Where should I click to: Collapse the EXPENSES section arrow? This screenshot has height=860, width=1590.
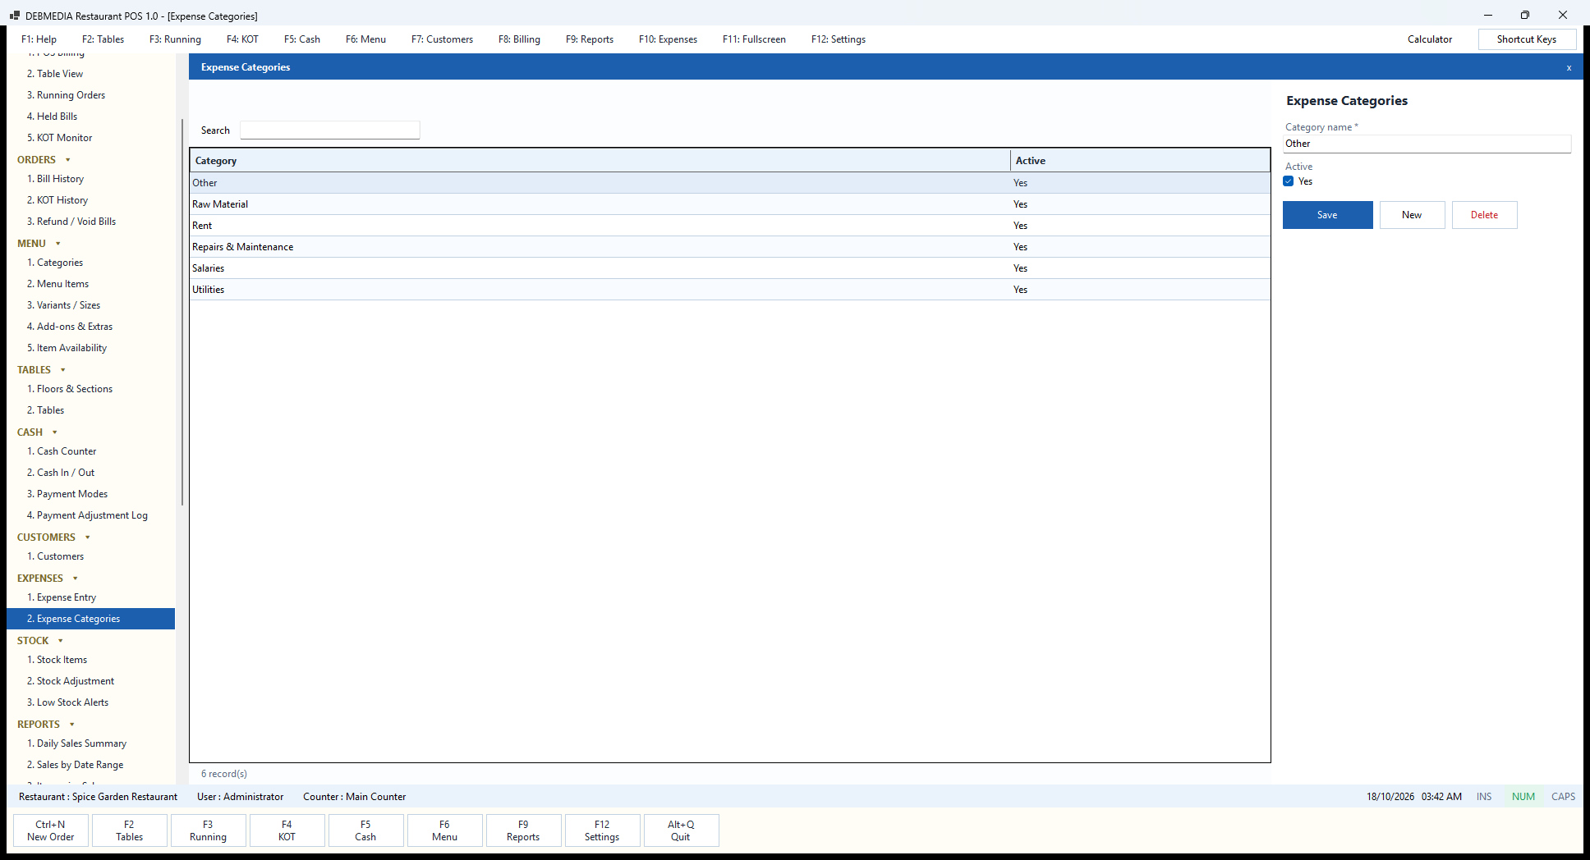tap(76, 579)
